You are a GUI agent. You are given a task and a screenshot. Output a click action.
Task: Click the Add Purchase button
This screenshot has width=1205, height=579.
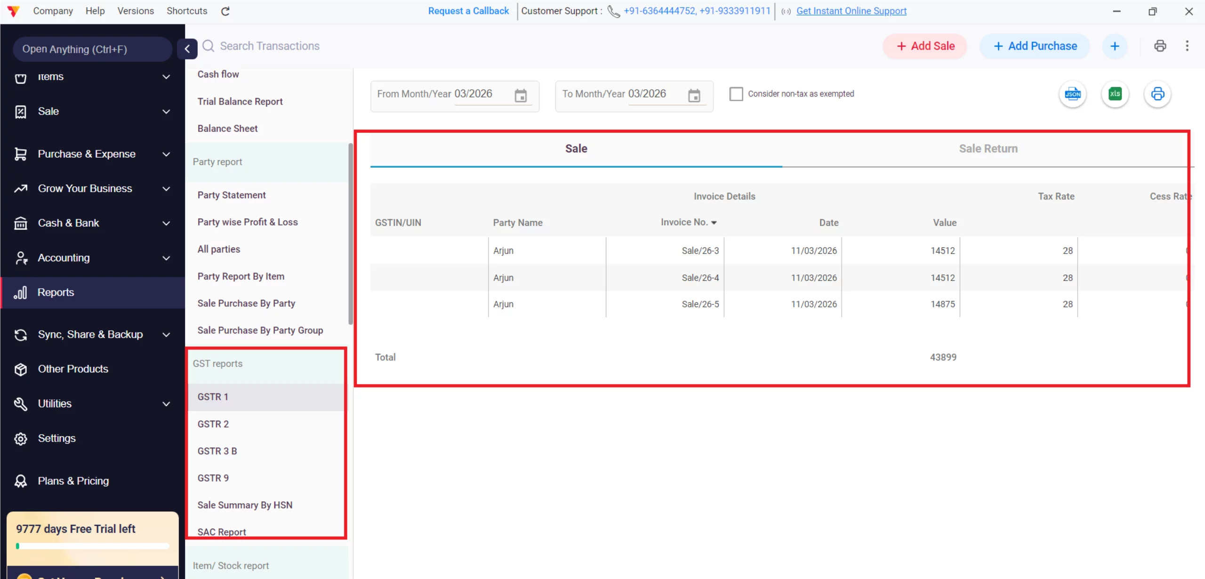point(1034,46)
